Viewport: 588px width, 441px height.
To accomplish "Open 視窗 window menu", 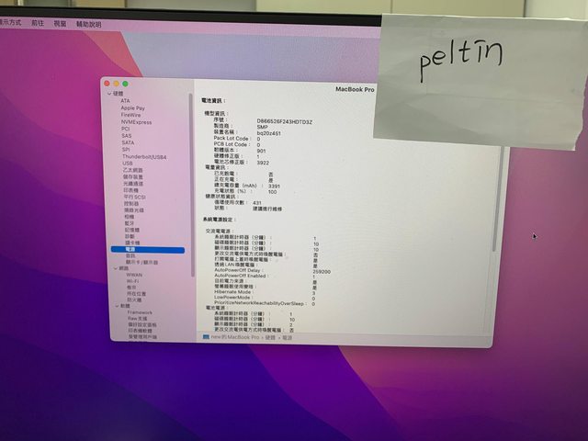I will [x=60, y=24].
